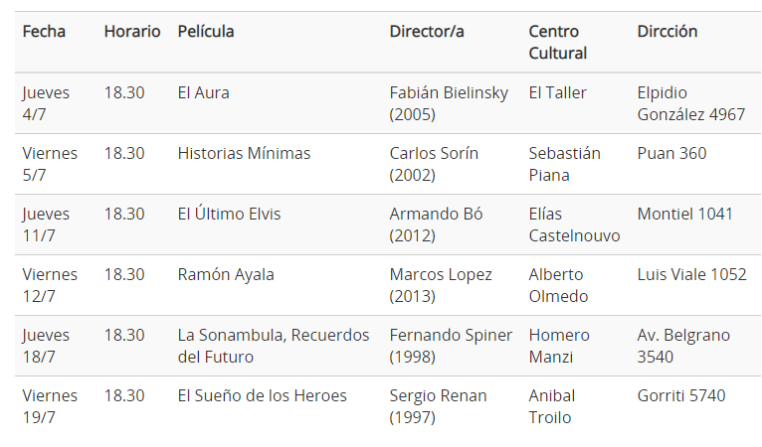This screenshot has width=762, height=447.
Task: Select the Marcos Lopez (2013) director cell
Action: pyautogui.click(x=441, y=285)
